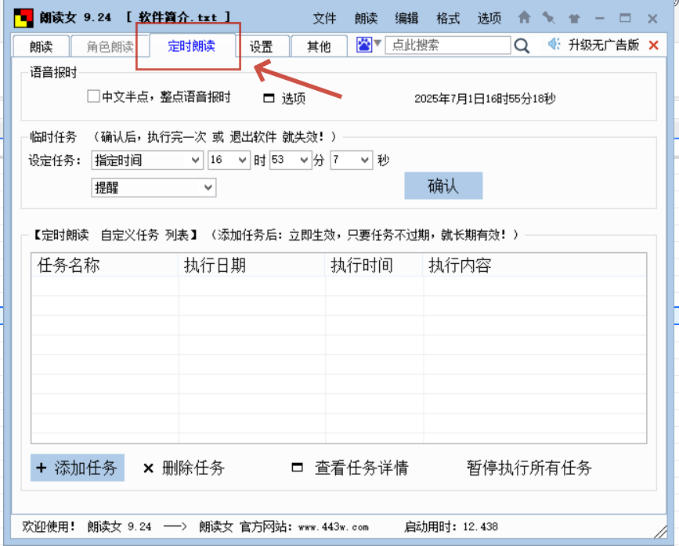Click the pin icon in the title bar
The image size is (679, 546).
547,16
